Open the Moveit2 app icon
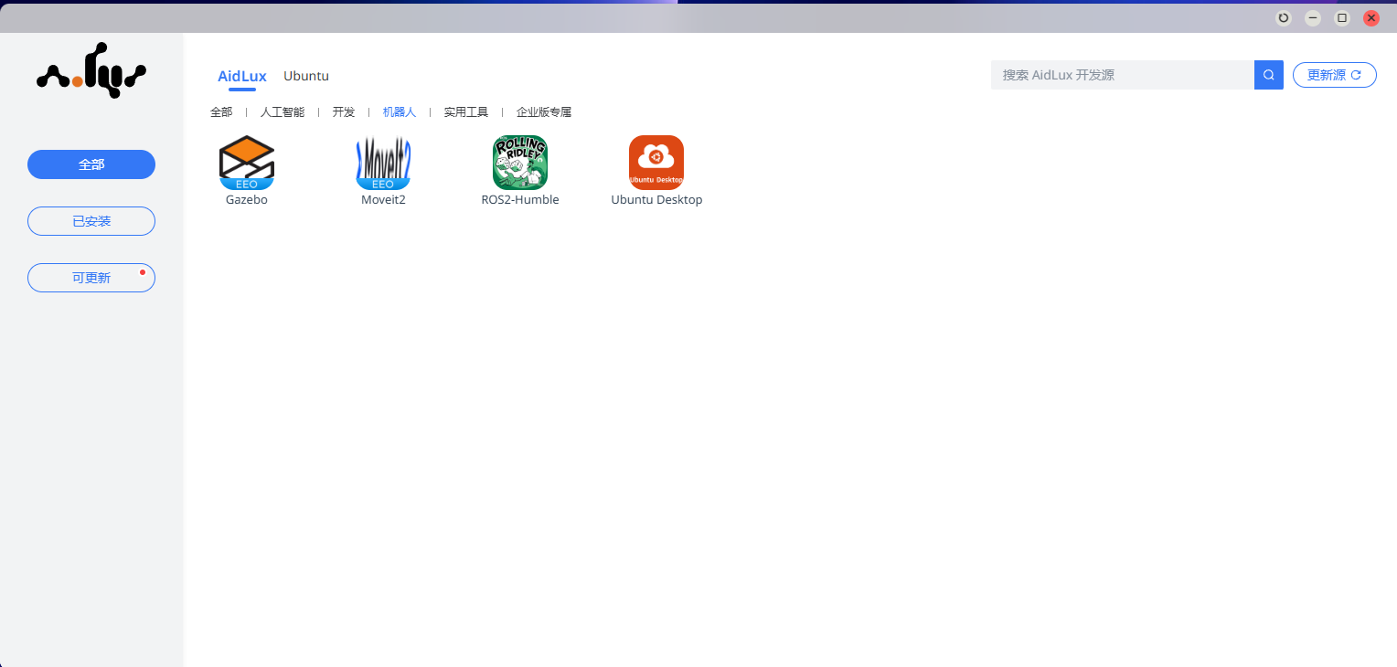 pyautogui.click(x=383, y=163)
